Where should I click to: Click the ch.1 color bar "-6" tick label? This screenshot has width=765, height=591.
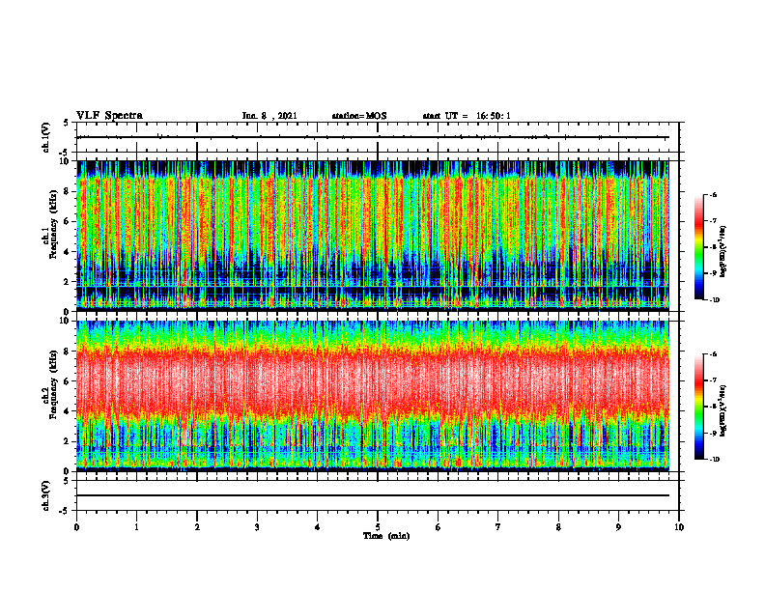click(713, 194)
